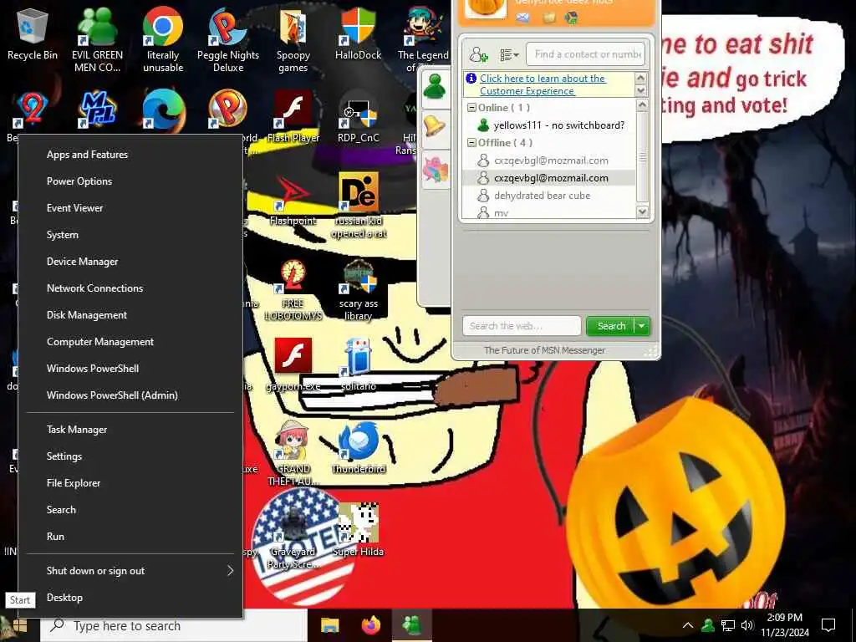Viewport: 856px width, 642px height.
Task: Click The Future of MSN Messenger text
Action: pyautogui.click(x=544, y=350)
